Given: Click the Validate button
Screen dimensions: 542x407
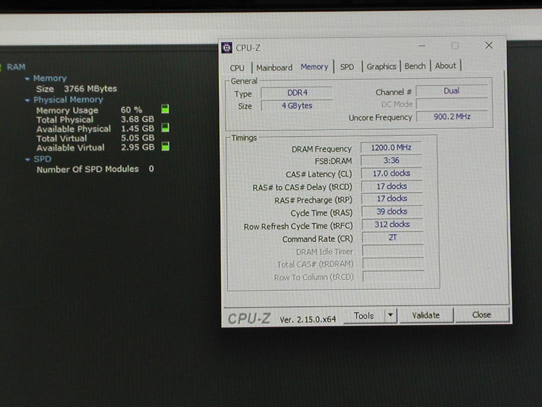Looking at the screenshot, I should 426,315.
